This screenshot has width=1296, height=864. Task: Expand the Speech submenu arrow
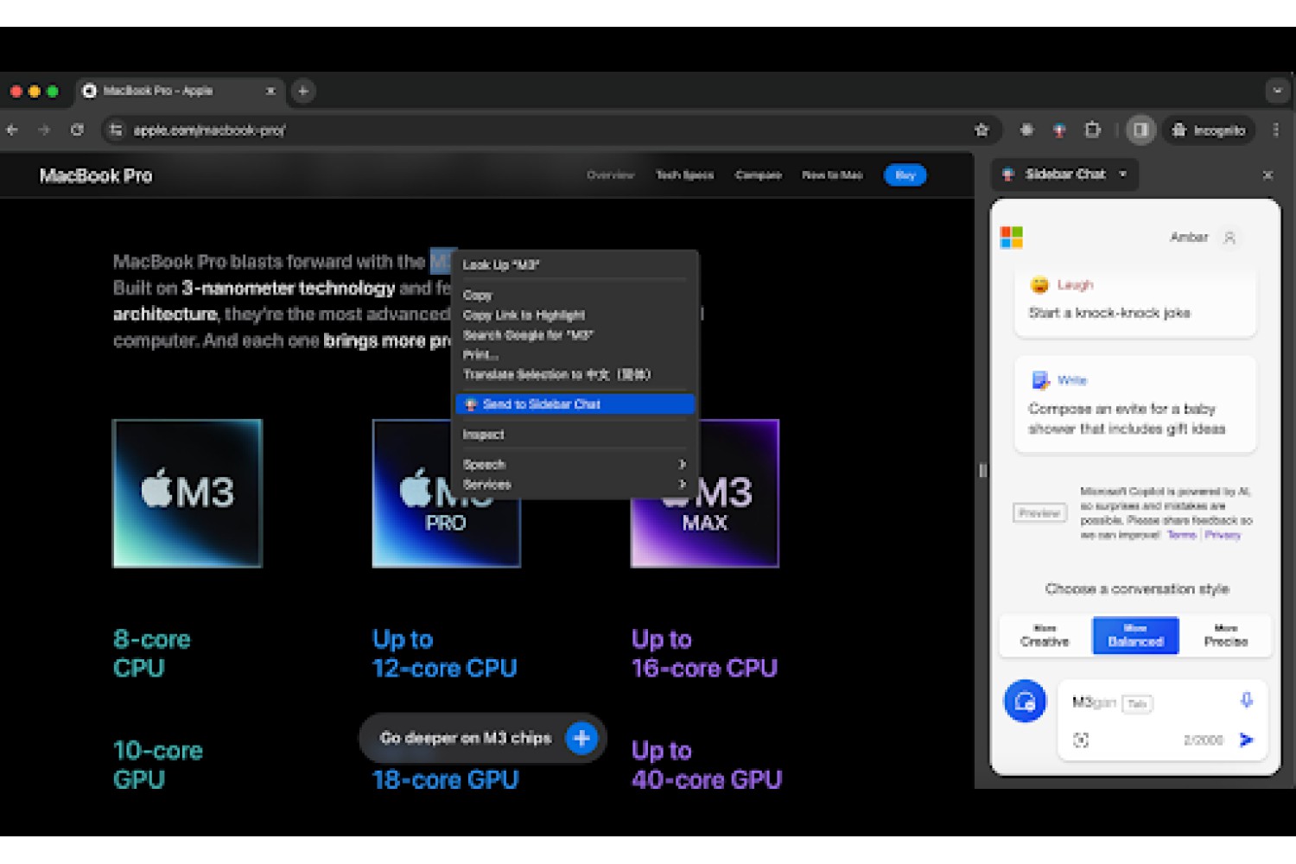[x=682, y=465]
